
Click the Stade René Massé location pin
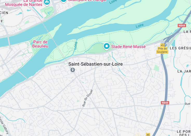point(107,47)
